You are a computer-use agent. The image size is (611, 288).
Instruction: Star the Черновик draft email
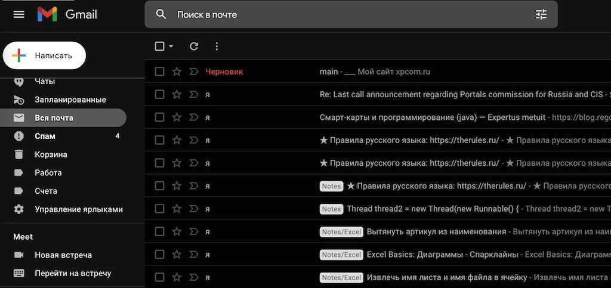[177, 72]
